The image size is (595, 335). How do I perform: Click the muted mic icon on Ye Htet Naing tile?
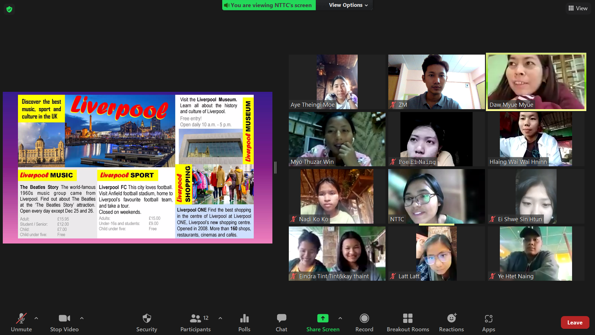[492, 276]
